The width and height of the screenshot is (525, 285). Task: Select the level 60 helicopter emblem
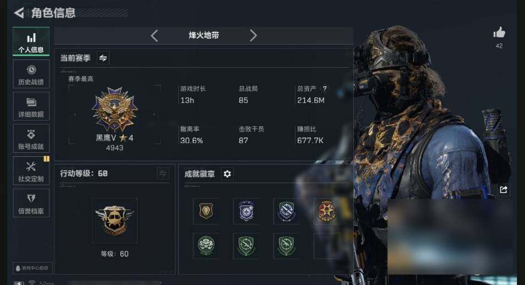point(114,221)
